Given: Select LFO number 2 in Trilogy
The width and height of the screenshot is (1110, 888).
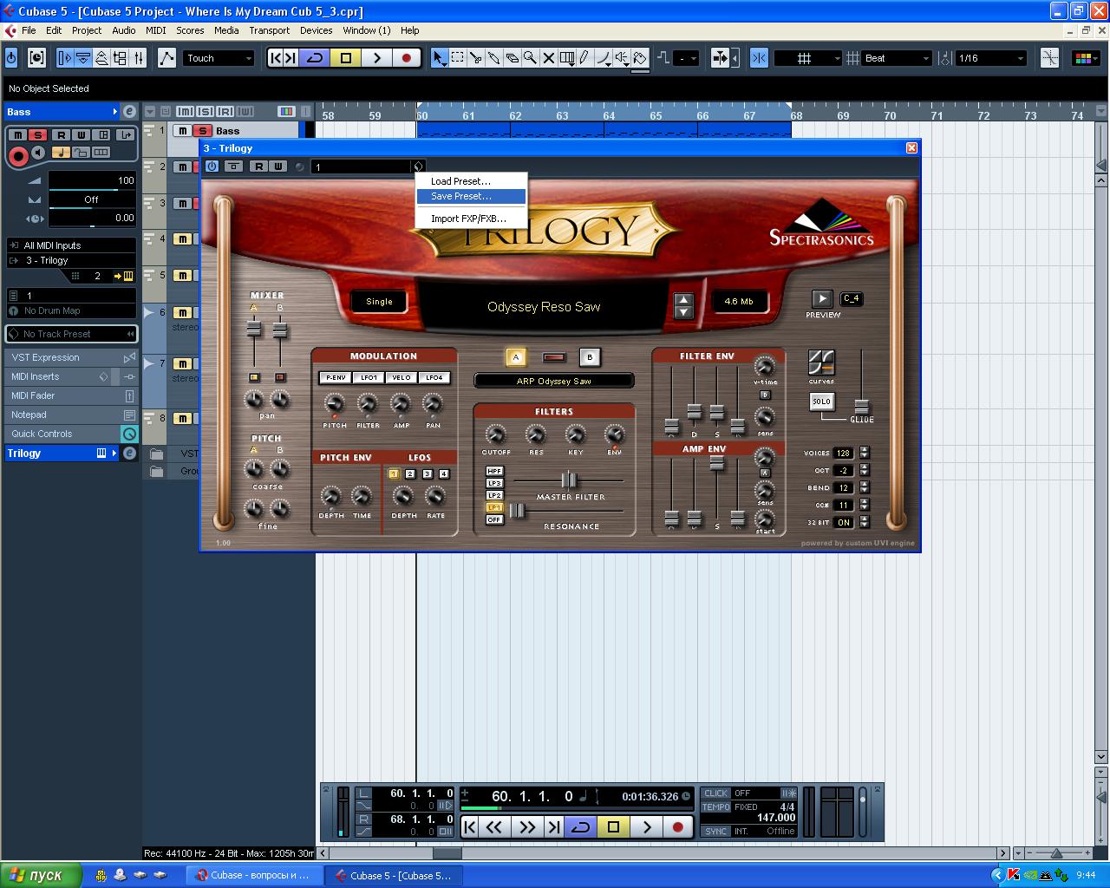Looking at the screenshot, I should pos(410,474).
